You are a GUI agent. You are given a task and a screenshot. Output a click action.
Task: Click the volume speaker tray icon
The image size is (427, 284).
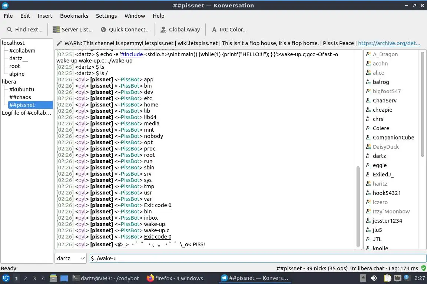(x=374, y=278)
